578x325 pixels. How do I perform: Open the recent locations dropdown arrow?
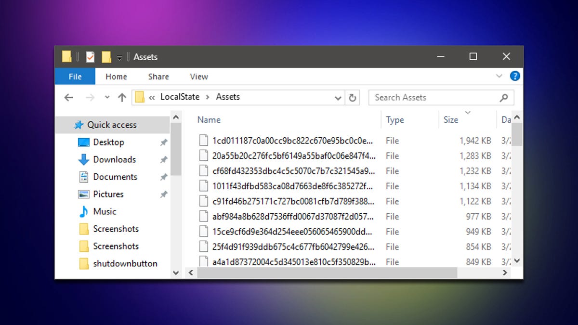[x=107, y=97]
